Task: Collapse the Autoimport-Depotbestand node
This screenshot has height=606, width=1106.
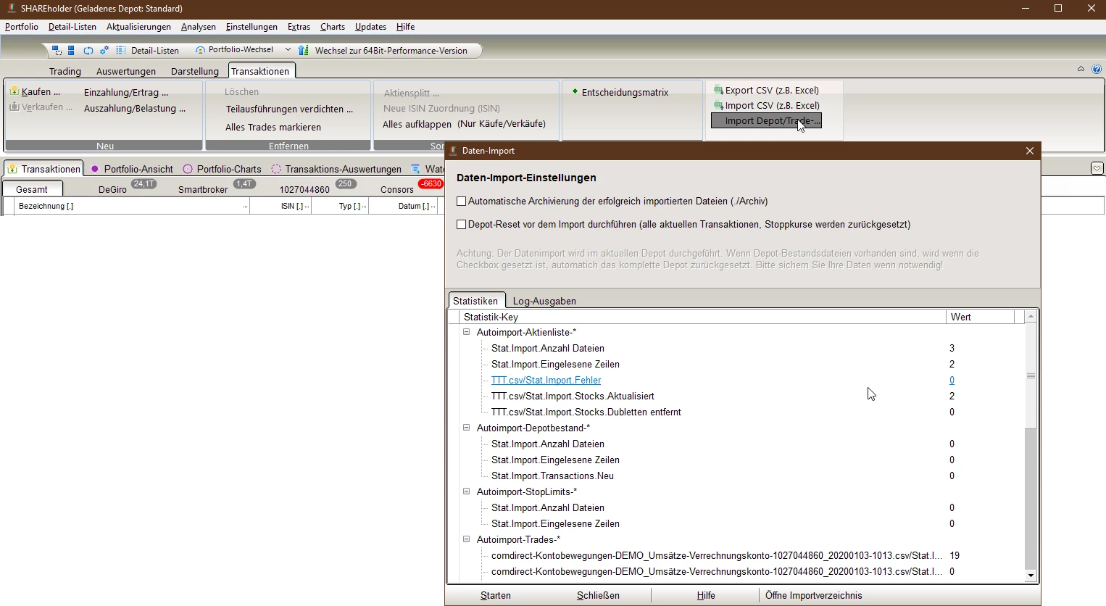Action: (467, 428)
